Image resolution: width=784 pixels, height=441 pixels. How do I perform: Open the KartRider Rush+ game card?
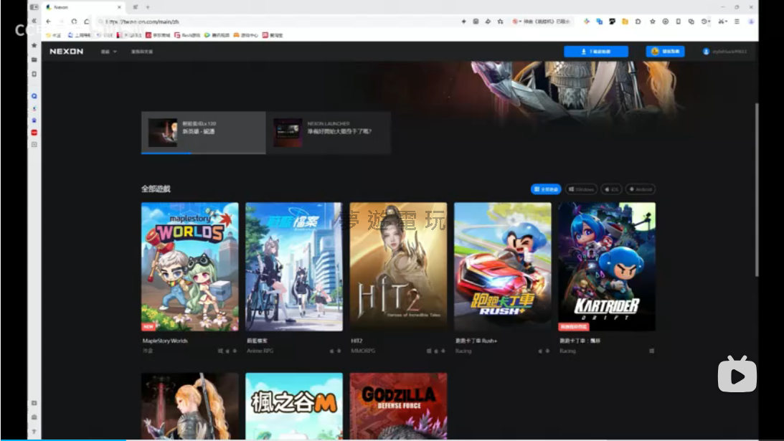click(x=503, y=267)
